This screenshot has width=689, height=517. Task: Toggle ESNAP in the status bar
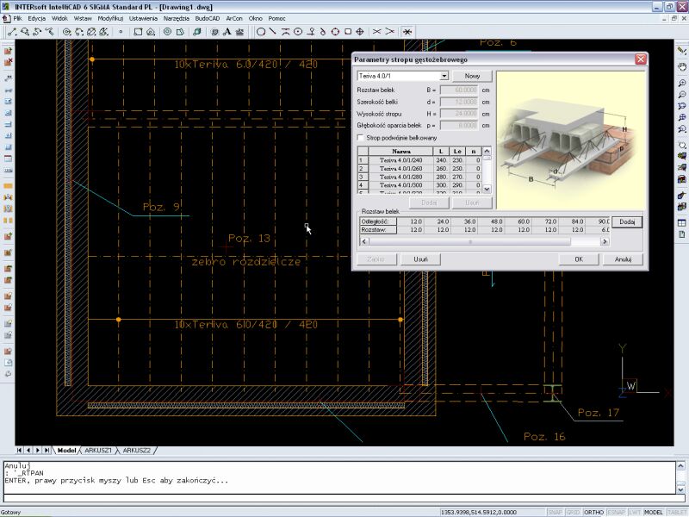pos(617,512)
